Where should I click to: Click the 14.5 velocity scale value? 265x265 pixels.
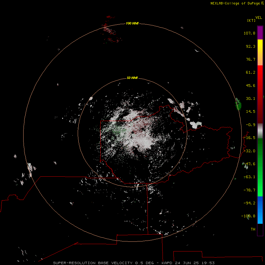(251, 112)
